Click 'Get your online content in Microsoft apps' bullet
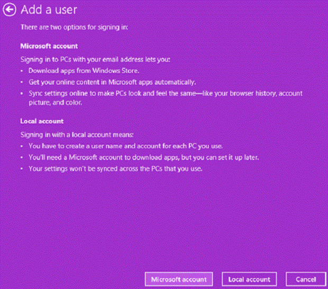 coord(112,82)
